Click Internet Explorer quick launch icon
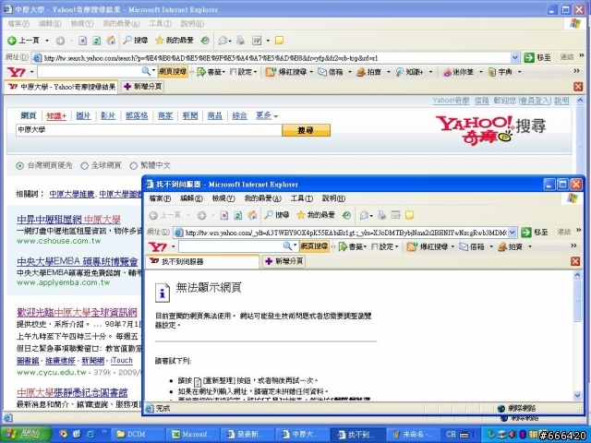This screenshot has height=443, width=591. tap(90, 434)
